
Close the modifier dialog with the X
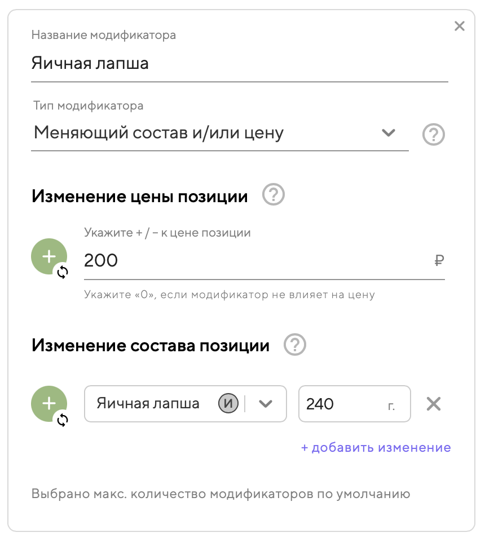click(460, 26)
